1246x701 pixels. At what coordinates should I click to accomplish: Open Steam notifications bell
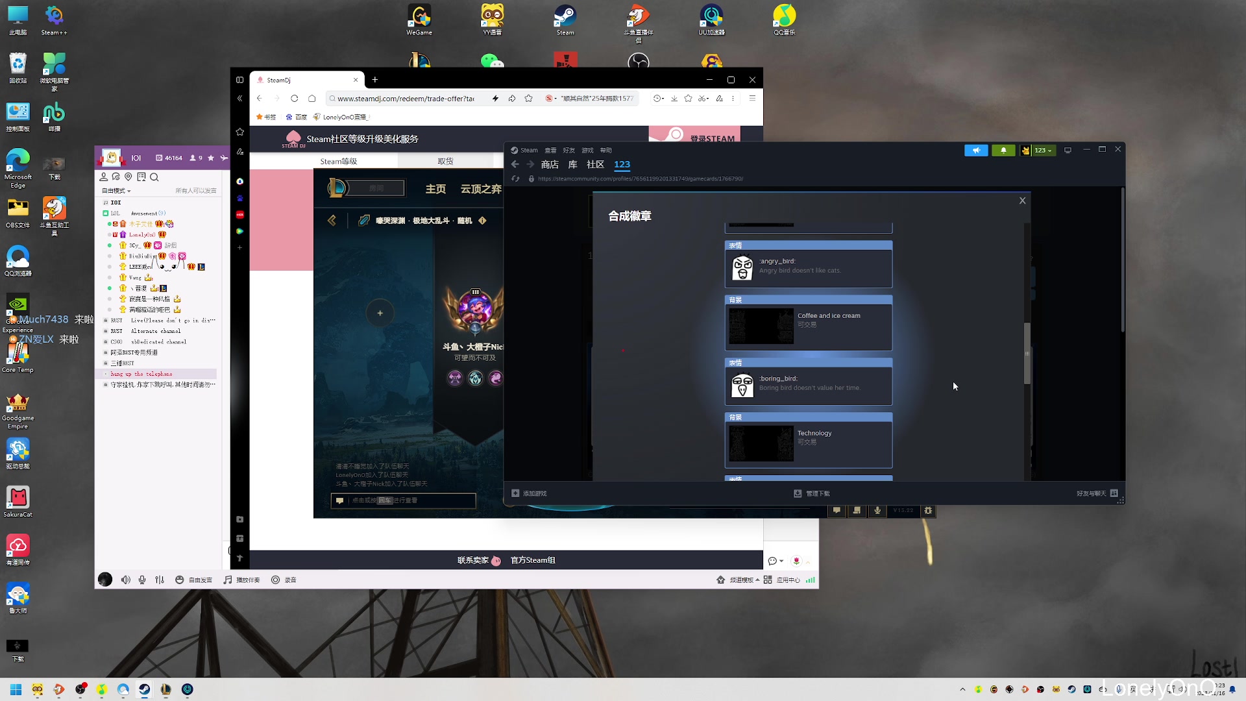1003,150
